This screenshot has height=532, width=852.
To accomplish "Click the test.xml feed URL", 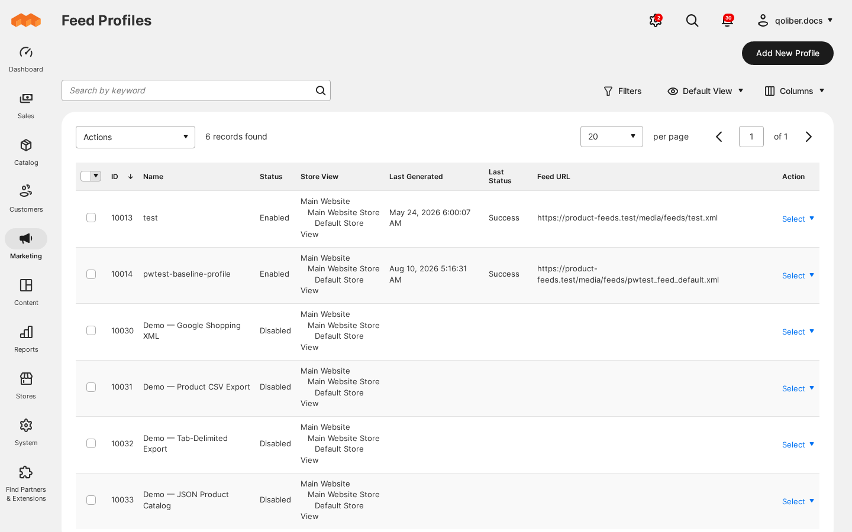I will (627, 218).
